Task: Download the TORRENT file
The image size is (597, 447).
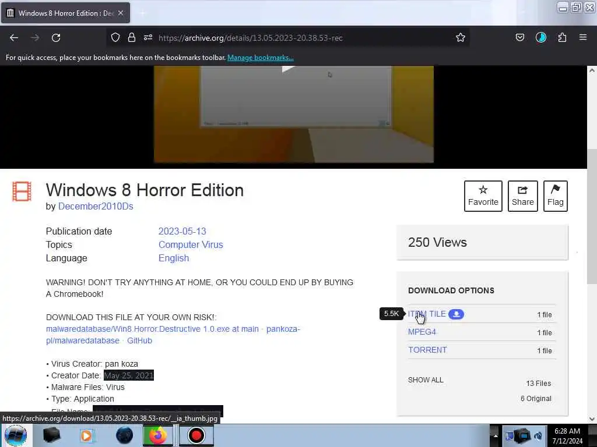Action: [x=427, y=350]
